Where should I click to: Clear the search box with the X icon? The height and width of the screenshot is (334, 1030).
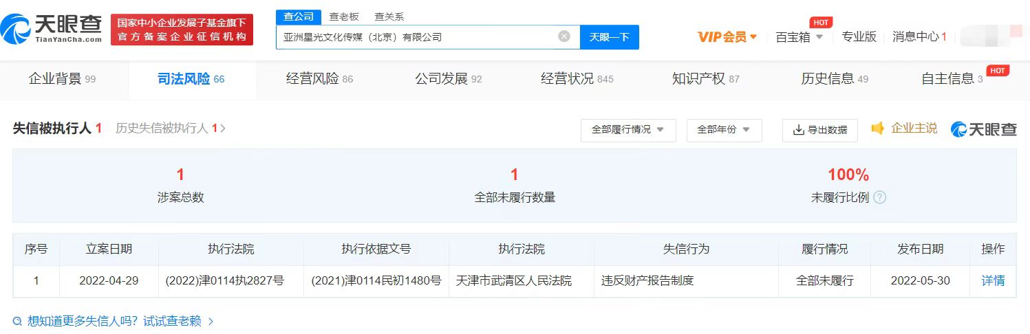tap(564, 36)
